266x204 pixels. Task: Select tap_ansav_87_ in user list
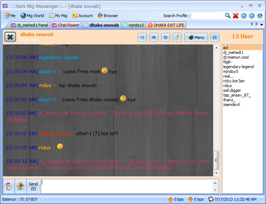point(242,95)
